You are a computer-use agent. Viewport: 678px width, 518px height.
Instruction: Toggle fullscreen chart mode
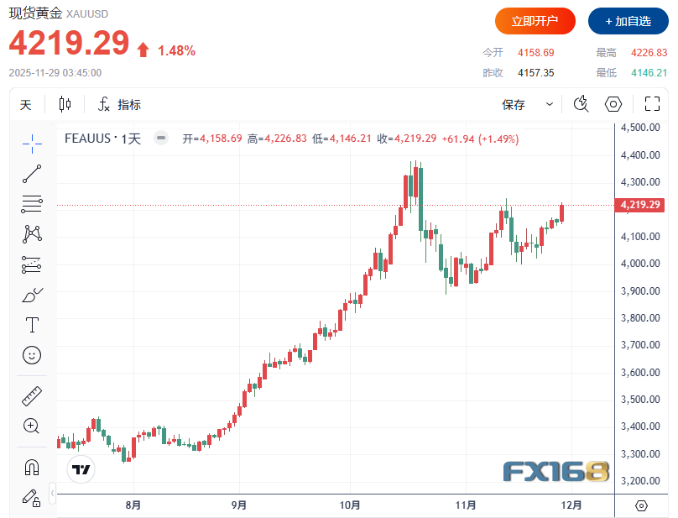[x=652, y=104]
